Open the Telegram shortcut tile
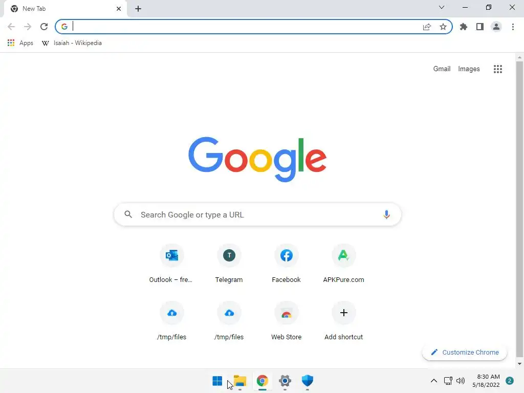Image resolution: width=524 pixels, height=393 pixels. coord(229,265)
